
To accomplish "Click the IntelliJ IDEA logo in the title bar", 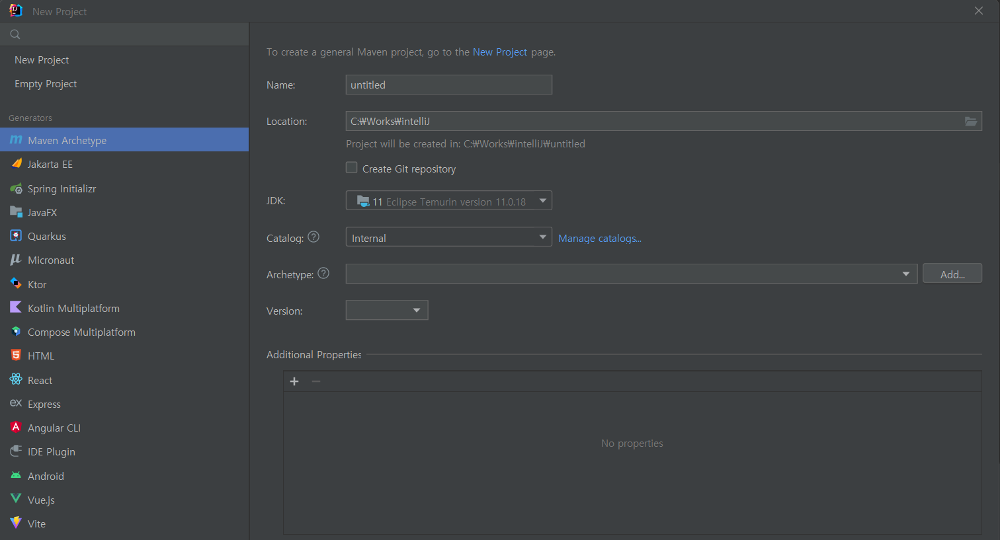I will point(16,11).
